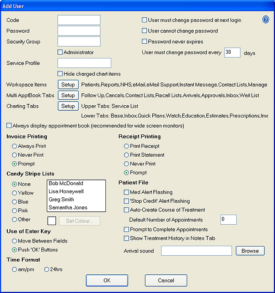
Task: Enable 'Password never expires' option
Action: tap(144, 41)
